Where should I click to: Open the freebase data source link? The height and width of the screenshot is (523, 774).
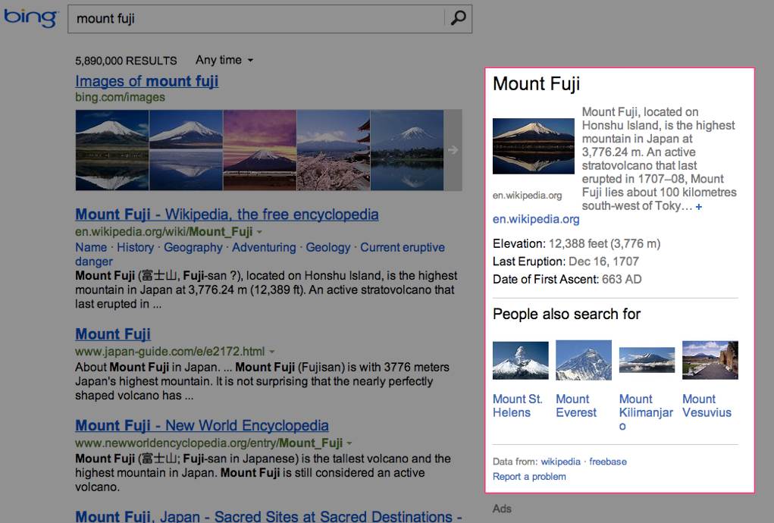pos(608,462)
